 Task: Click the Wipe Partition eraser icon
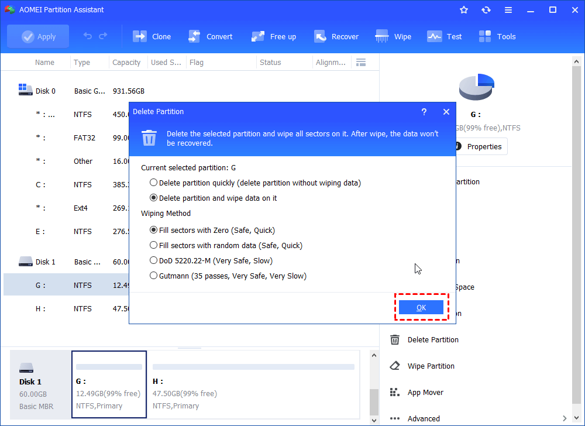[x=395, y=366]
